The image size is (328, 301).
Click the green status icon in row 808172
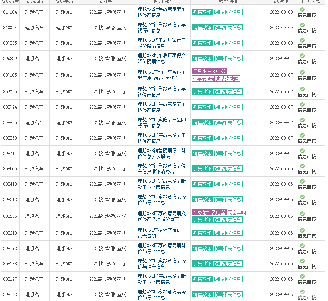pos(302,246)
